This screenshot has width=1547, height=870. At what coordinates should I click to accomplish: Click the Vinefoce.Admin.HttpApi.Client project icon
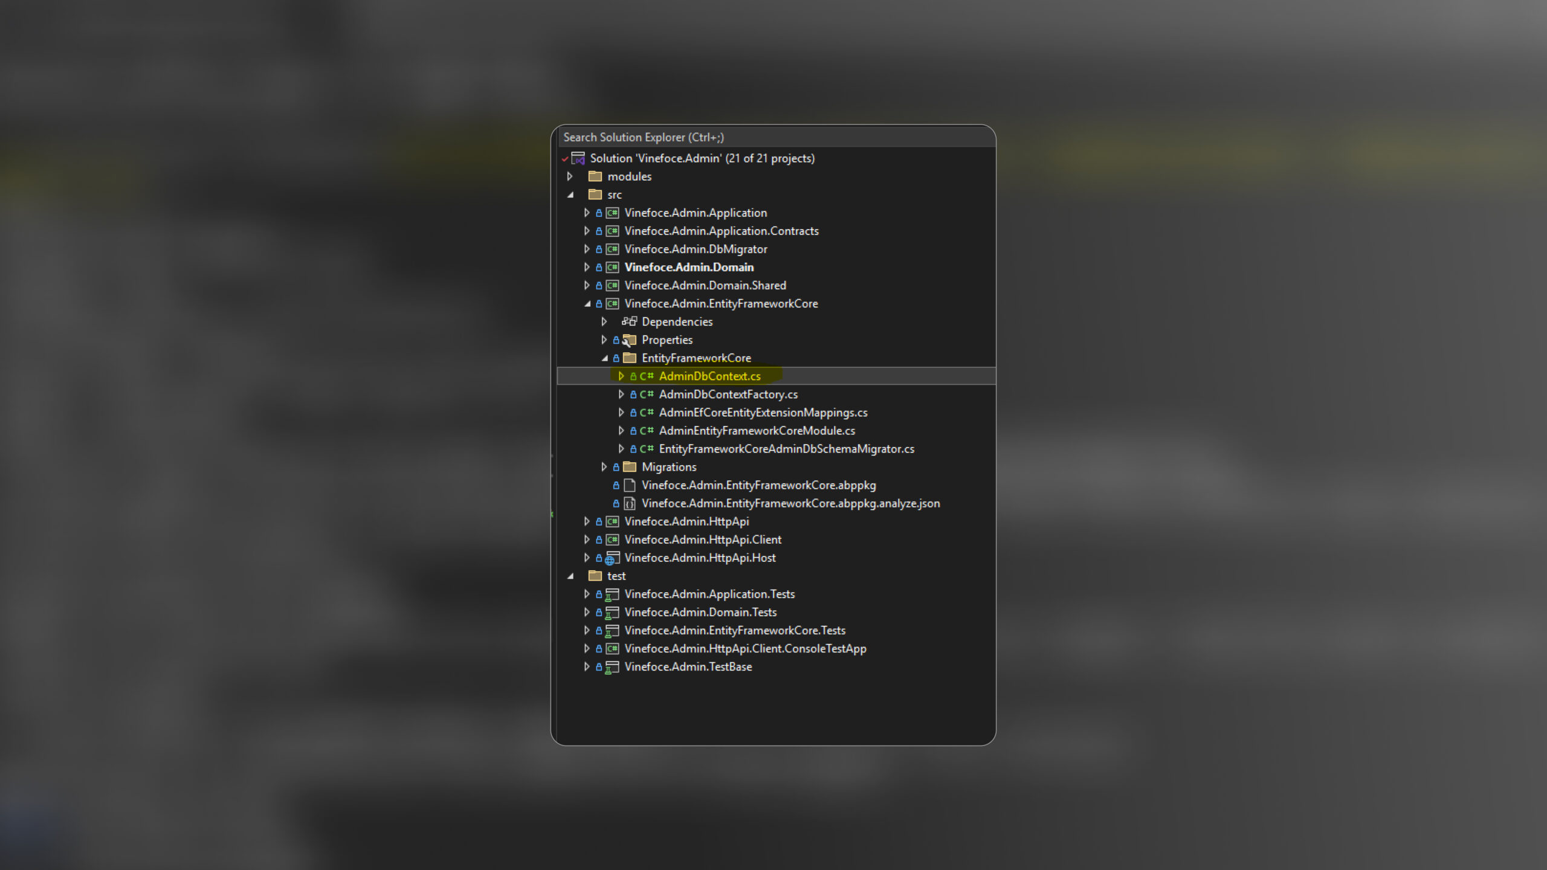pos(613,540)
